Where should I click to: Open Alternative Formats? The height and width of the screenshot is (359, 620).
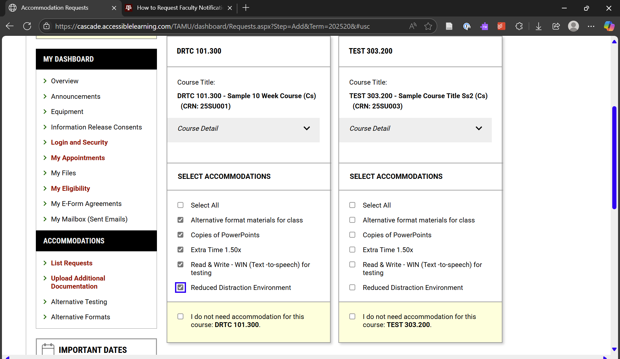[80, 317]
